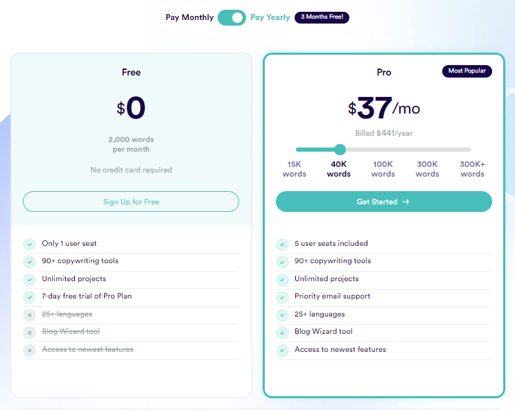Viewport: 515px width, 410px height.
Task: Click the Pro plan Unlimited projects checkmark
Action: [282, 279]
